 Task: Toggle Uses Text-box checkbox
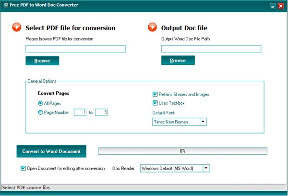155,103
